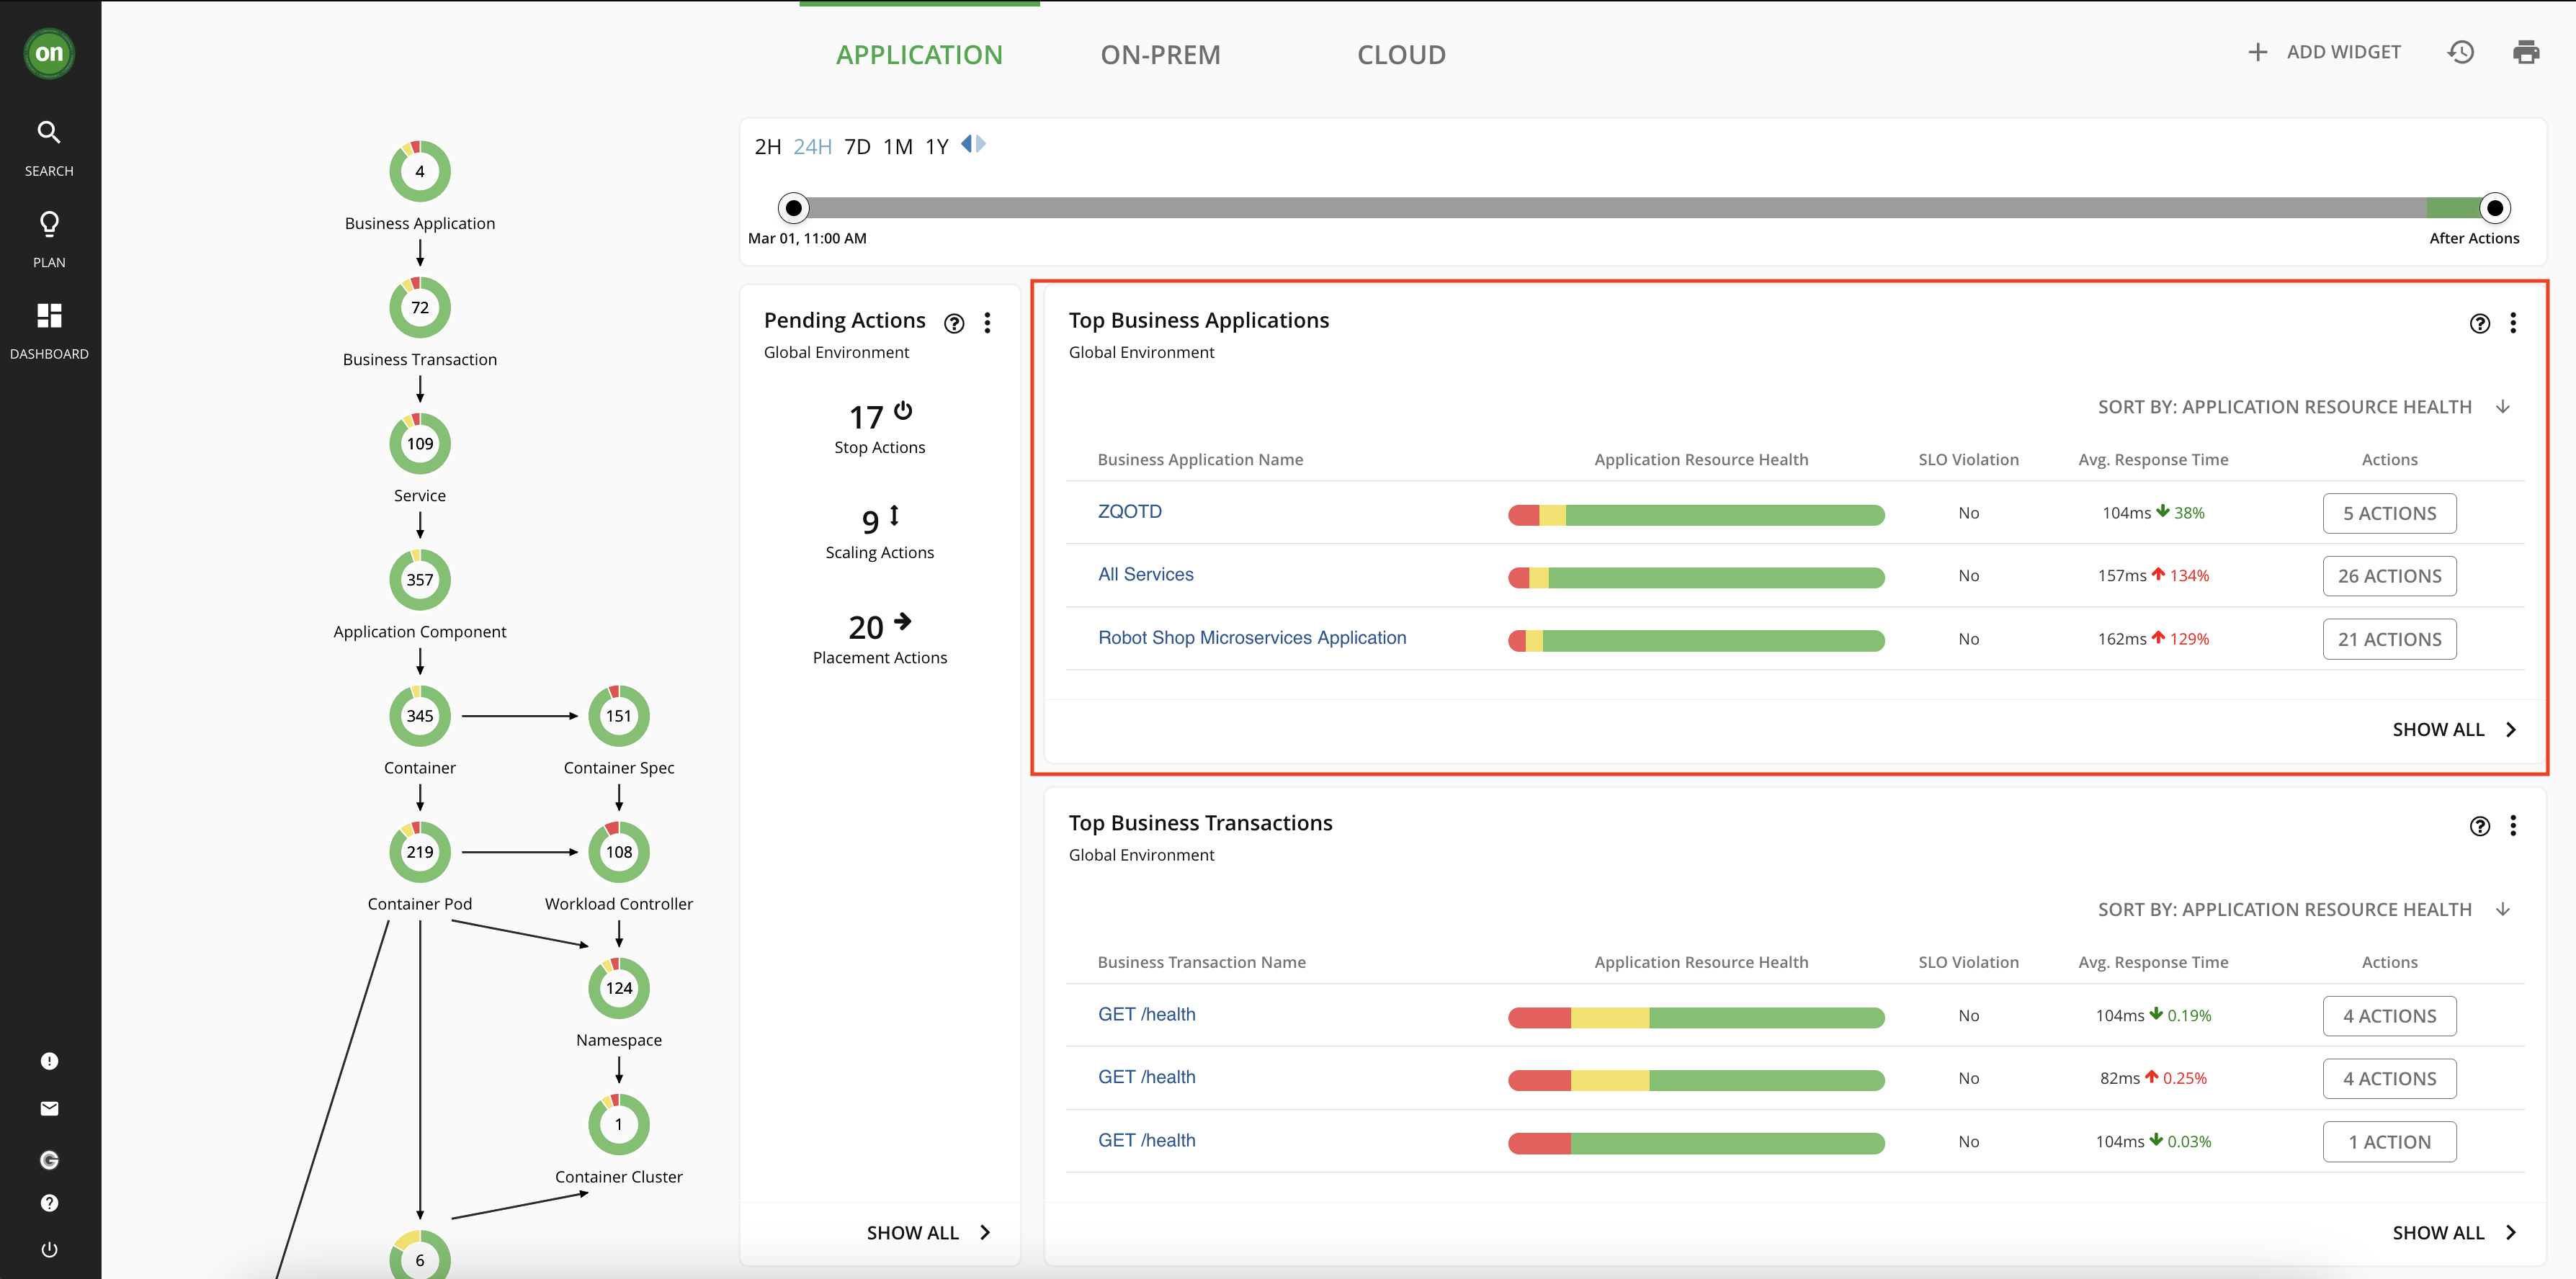
Task: Click the Business Transaction donut showing 72
Action: coord(420,307)
